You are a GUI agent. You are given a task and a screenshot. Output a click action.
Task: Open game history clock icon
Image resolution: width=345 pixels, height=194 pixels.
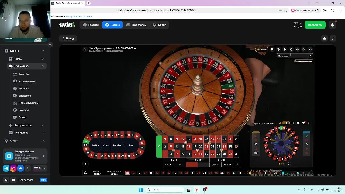click(278, 49)
